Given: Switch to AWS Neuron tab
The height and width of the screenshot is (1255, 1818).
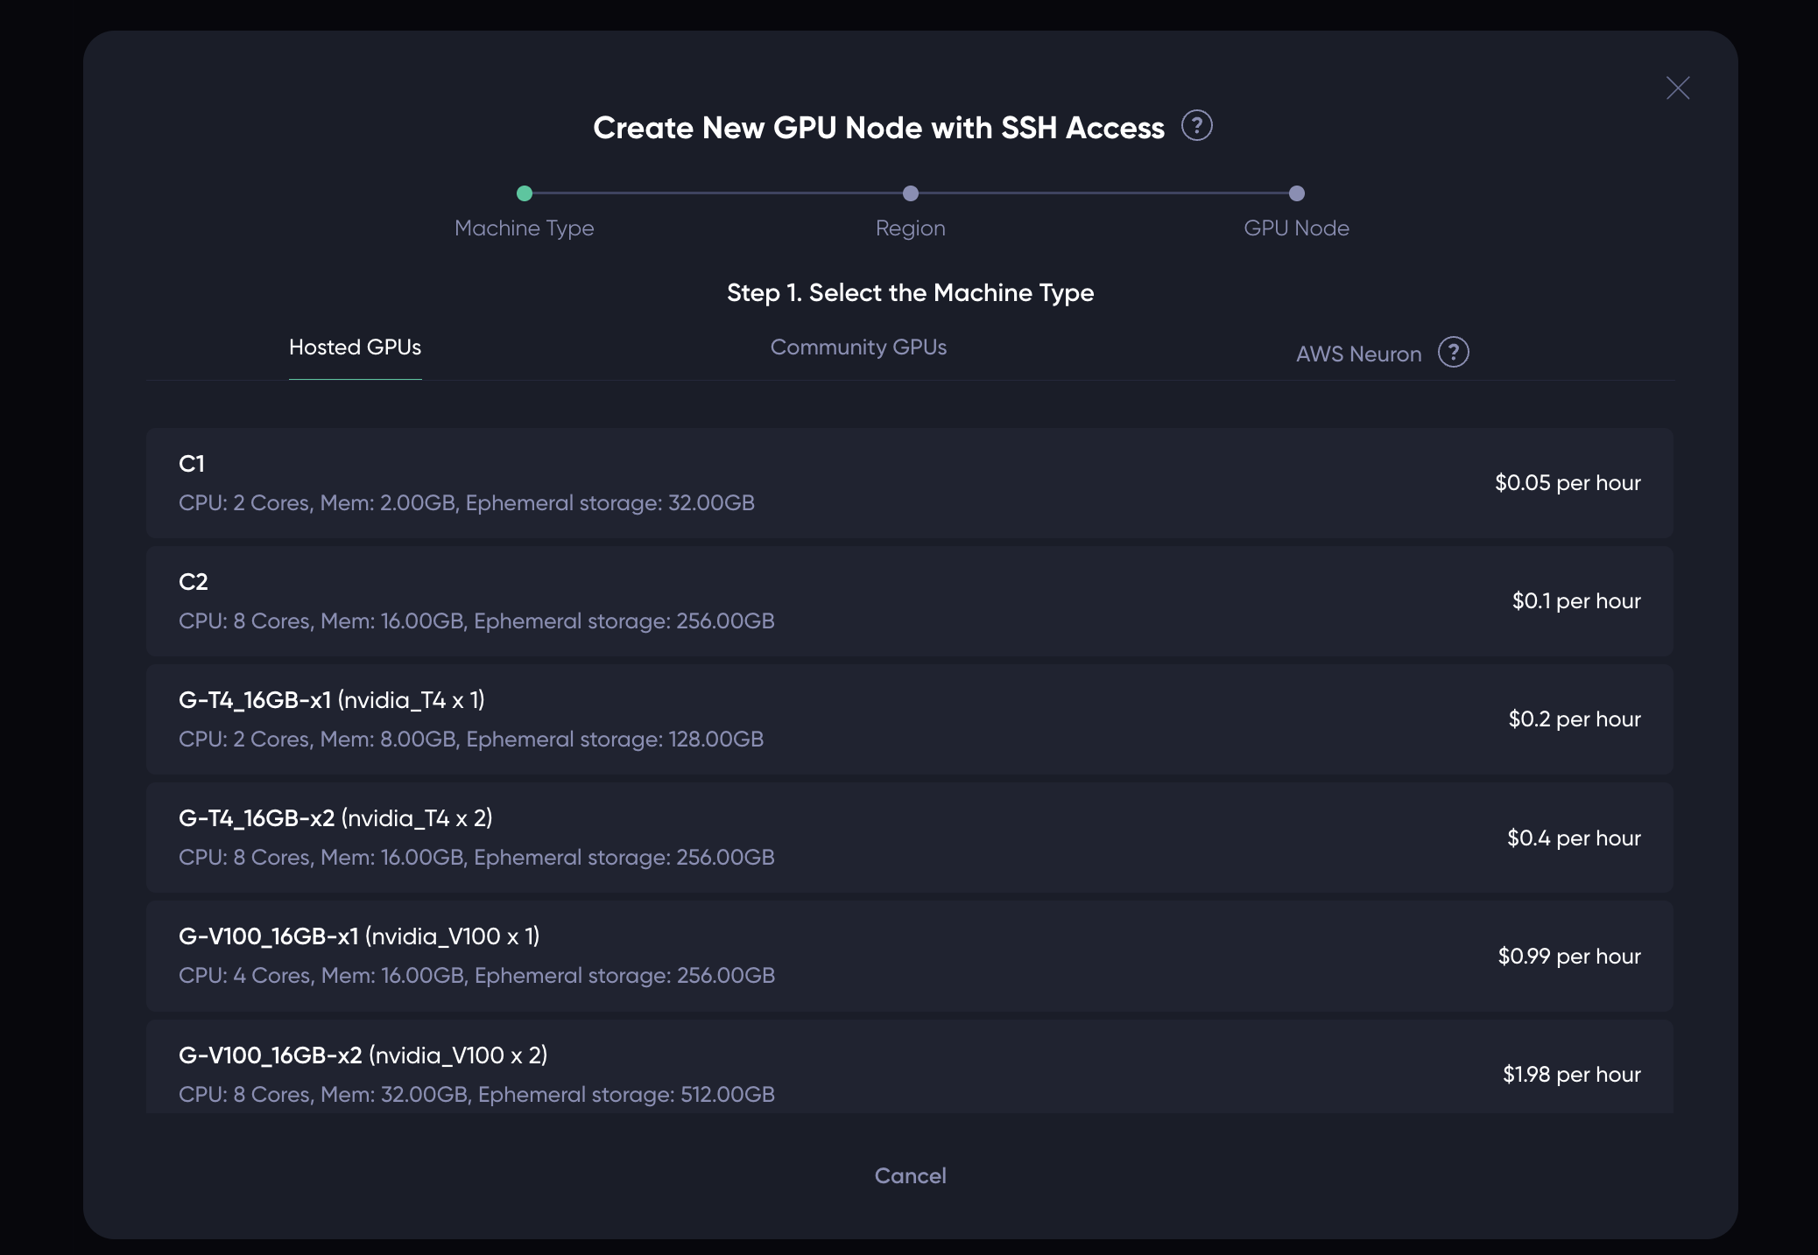Looking at the screenshot, I should [1357, 354].
